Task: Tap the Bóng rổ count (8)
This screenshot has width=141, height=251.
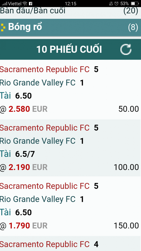Action: coord(133,27)
